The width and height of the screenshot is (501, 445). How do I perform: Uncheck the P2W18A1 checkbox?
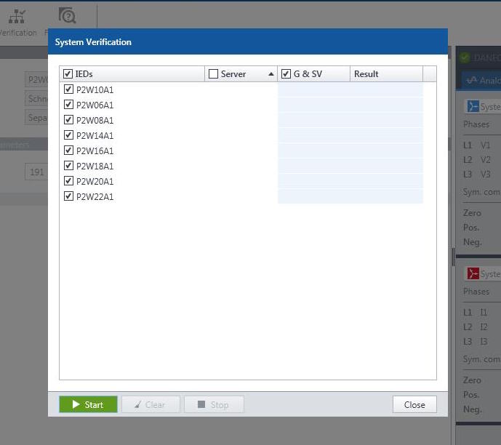click(x=68, y=166)
